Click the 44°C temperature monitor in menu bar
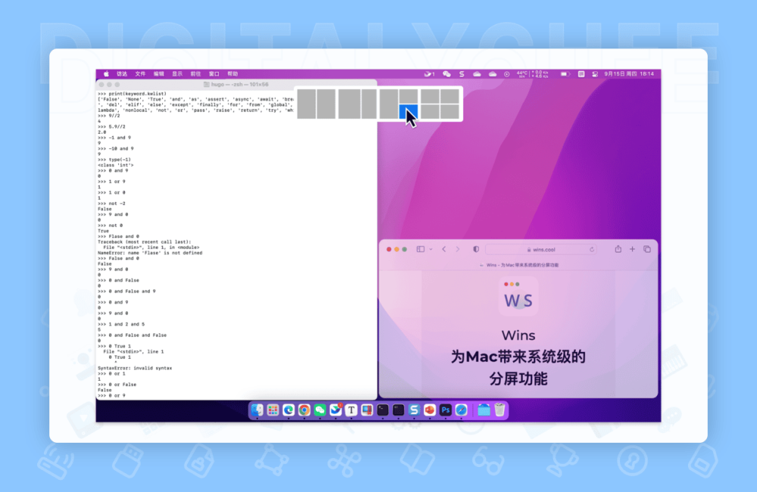757x492 pixels. coord(522,74)
